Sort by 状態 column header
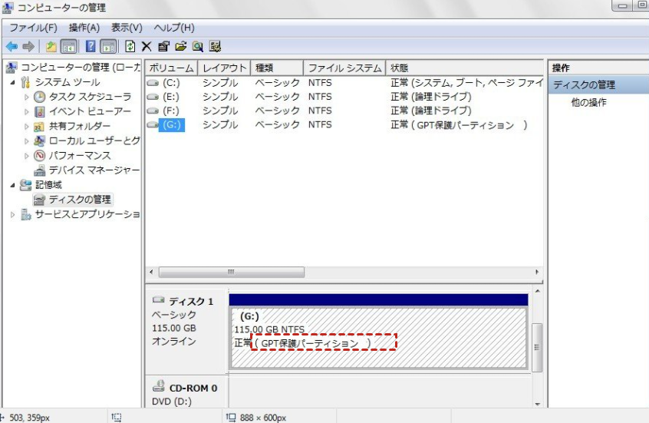 pyautogui.click(x=464, y=68)
